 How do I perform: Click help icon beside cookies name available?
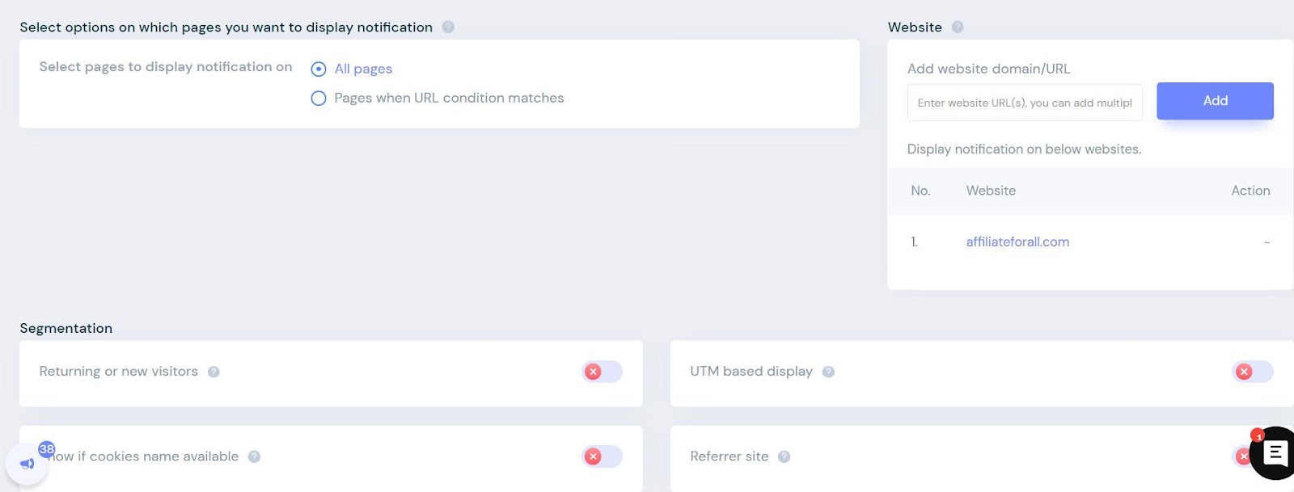pyautogui.click(x=254, y=456)
